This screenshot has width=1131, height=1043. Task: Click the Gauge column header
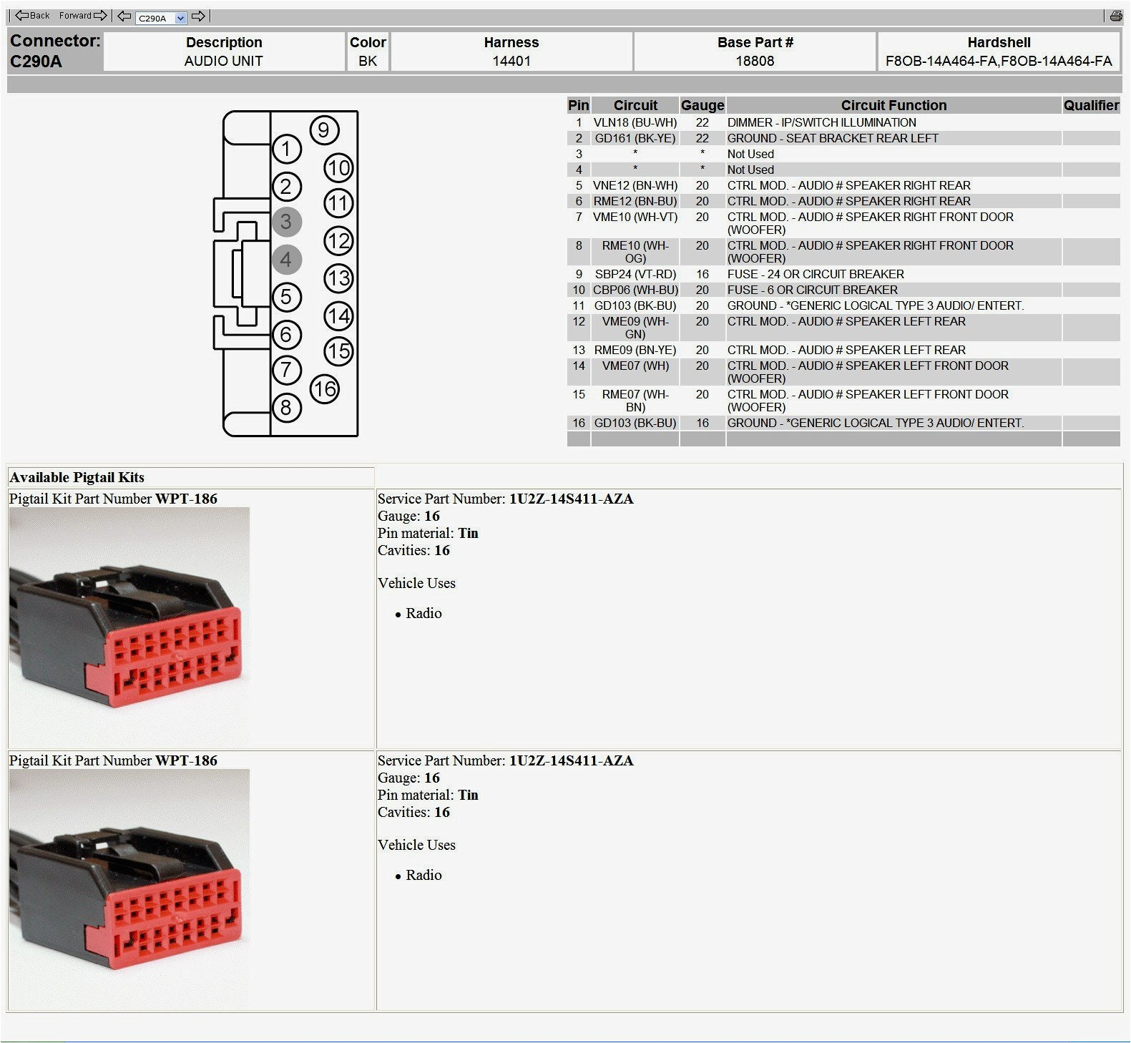tap(702, 105)
